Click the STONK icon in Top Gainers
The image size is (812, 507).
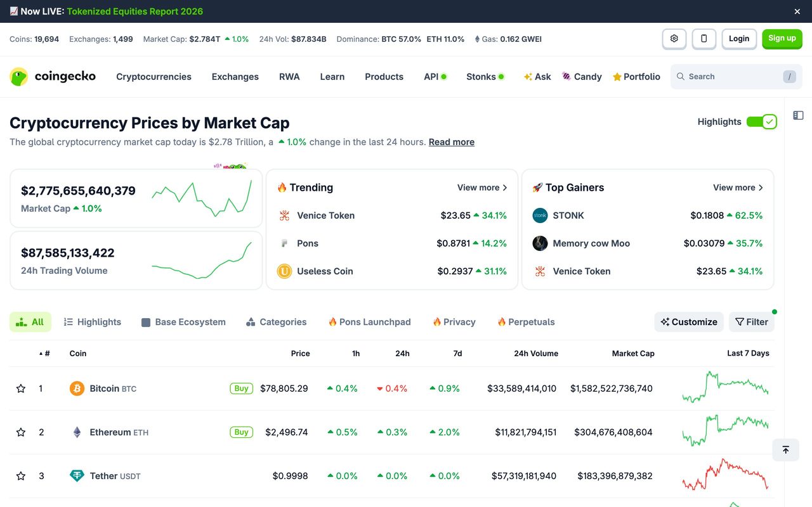(540, 215)
